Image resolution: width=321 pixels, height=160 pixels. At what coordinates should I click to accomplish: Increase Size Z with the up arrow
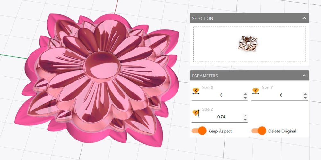pyautogui.click(x=245, y=116)
